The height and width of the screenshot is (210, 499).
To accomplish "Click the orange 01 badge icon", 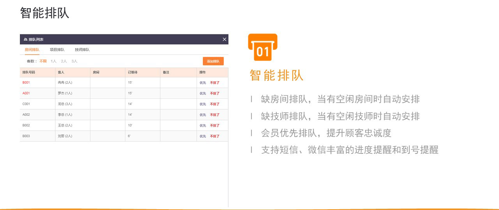I will 263,47.
